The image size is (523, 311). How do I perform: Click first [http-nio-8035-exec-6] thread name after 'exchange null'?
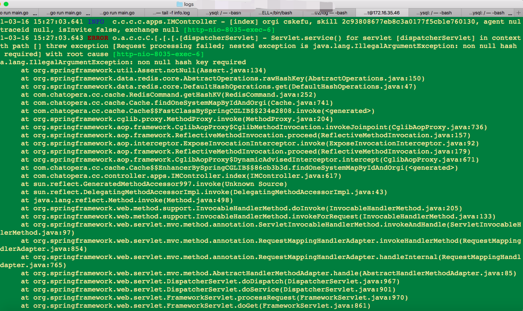tap(229, 30)
